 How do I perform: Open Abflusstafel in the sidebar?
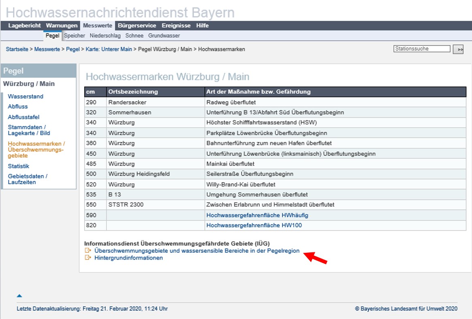click(x=23, y=117)
